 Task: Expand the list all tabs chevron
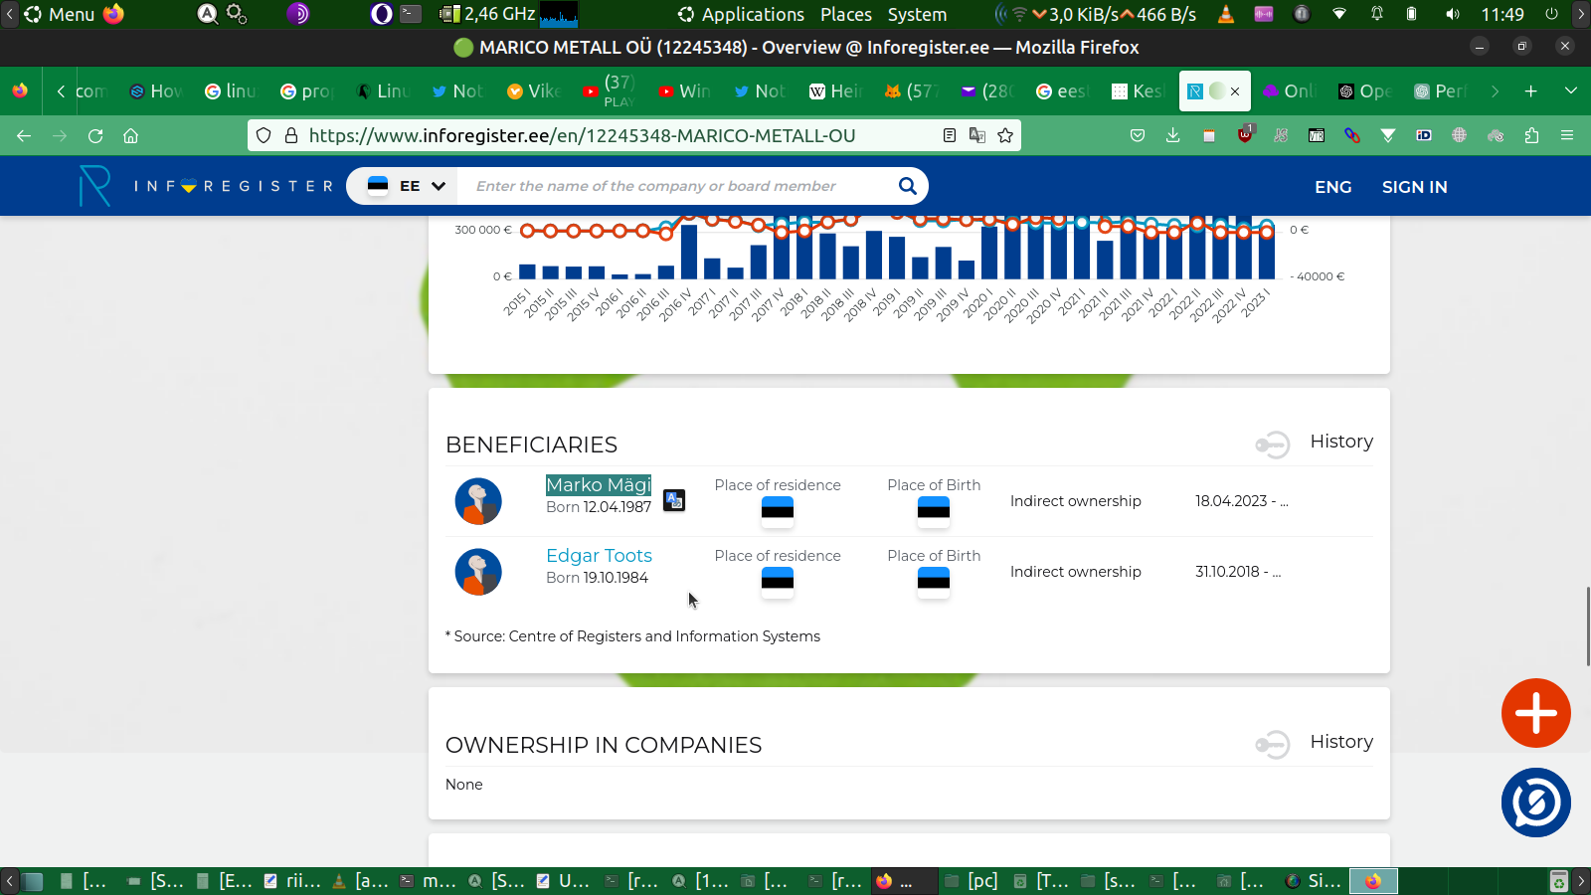(x=1571, y=90)
